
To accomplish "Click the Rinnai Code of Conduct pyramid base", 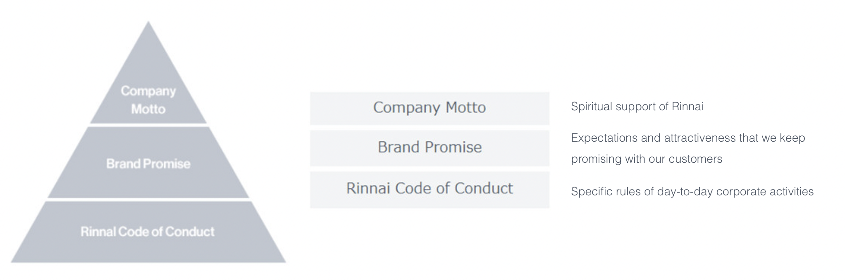I will point(148,232).
